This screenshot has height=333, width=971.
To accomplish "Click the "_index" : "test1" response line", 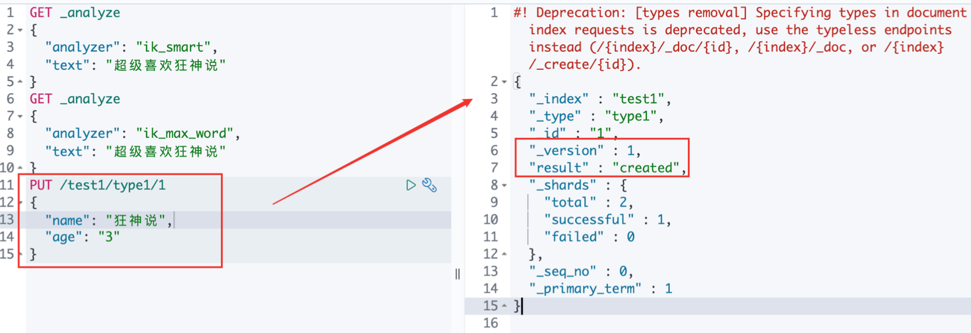I will [x=600, y=99].
